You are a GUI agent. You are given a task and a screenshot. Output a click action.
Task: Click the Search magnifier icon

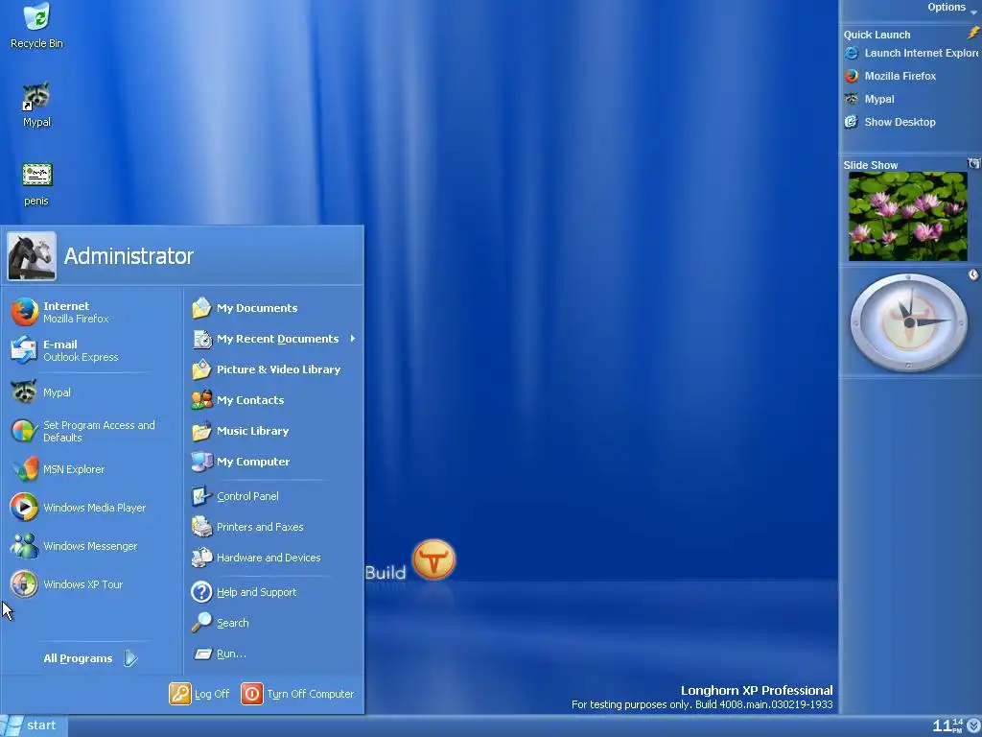(201, 622)
